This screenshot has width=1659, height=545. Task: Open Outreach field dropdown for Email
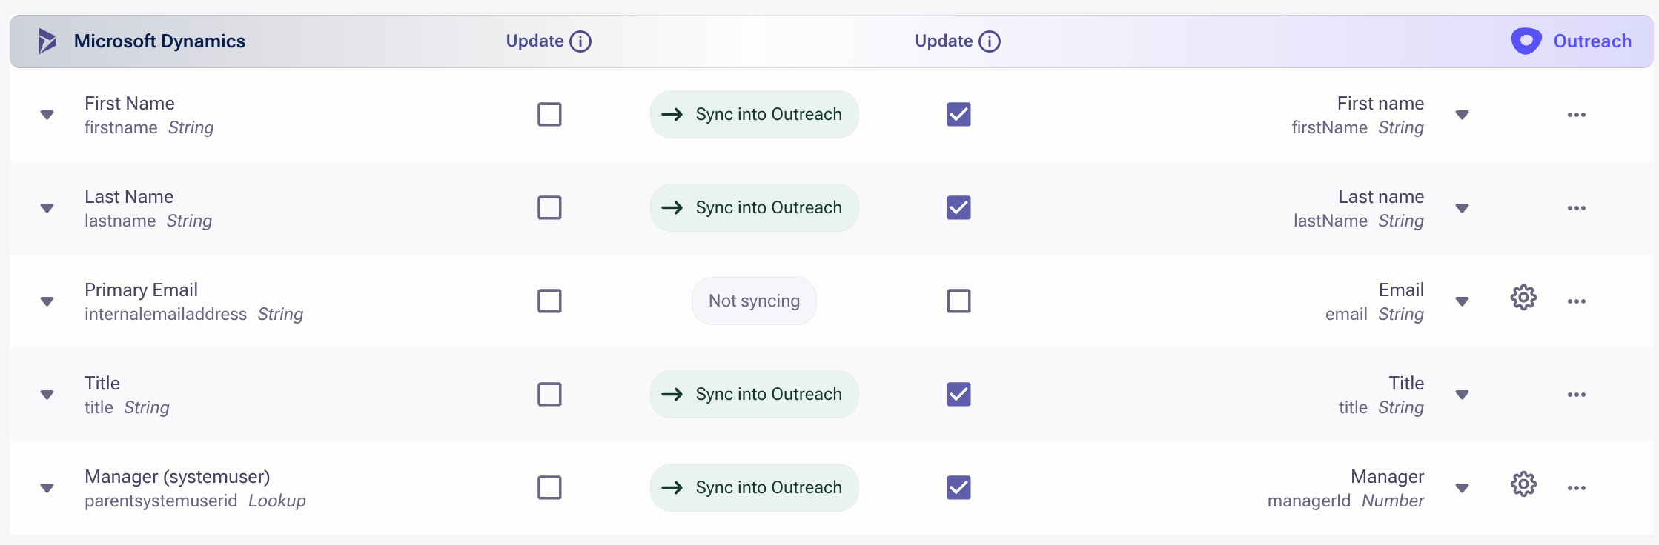(1462, 301)
